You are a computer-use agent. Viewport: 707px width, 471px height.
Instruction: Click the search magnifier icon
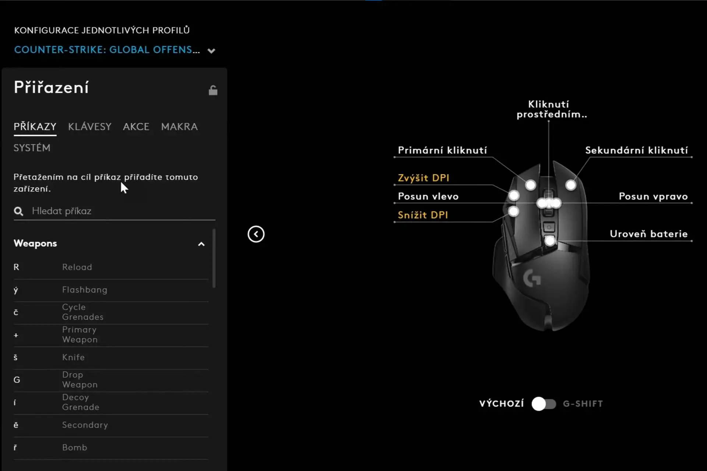click(x=18, y=211)
